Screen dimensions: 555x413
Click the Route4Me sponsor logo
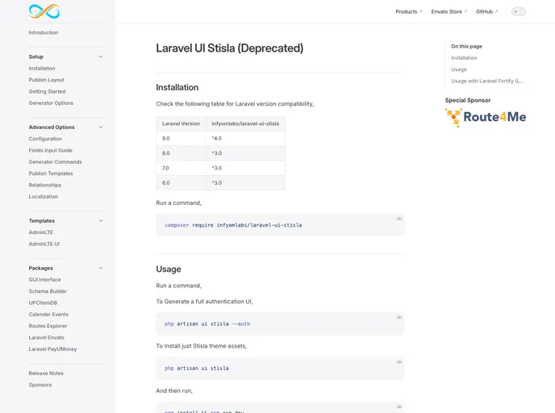(x=486, y=118)
